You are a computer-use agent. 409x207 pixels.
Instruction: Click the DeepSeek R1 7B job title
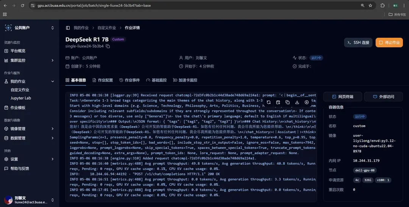tap(87, 40)
